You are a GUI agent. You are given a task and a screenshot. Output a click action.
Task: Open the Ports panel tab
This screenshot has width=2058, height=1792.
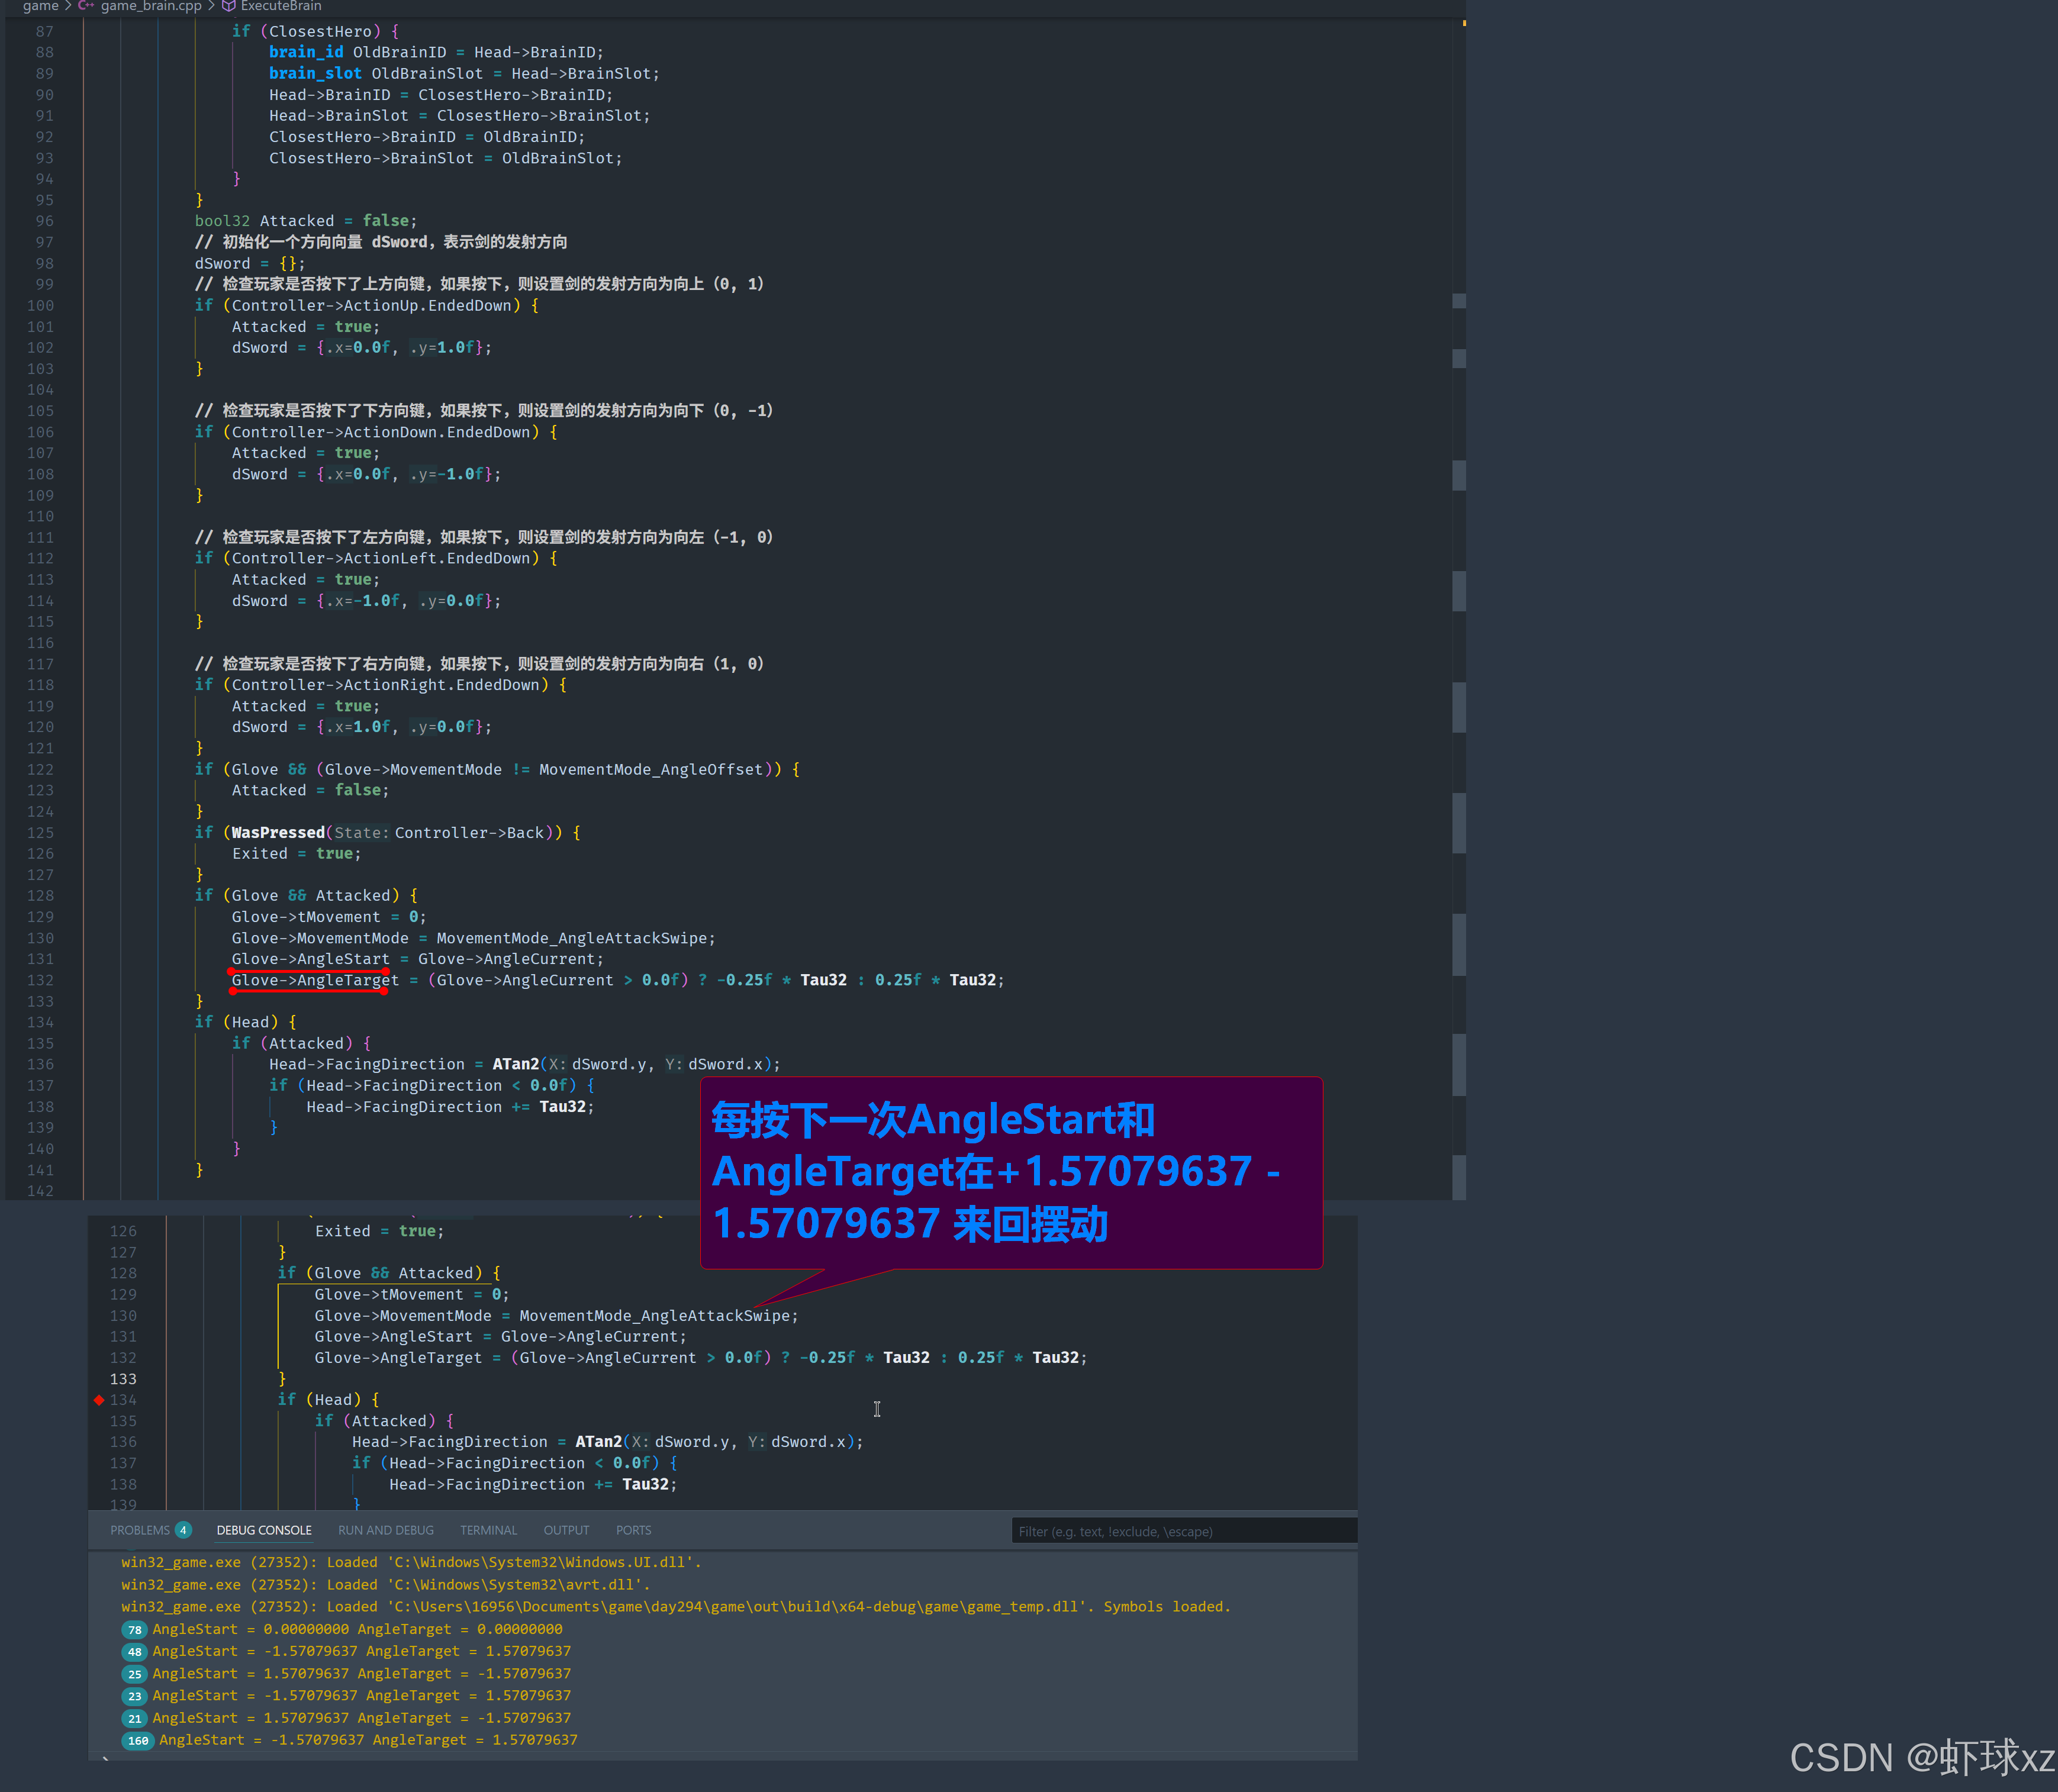(633, 1531)
